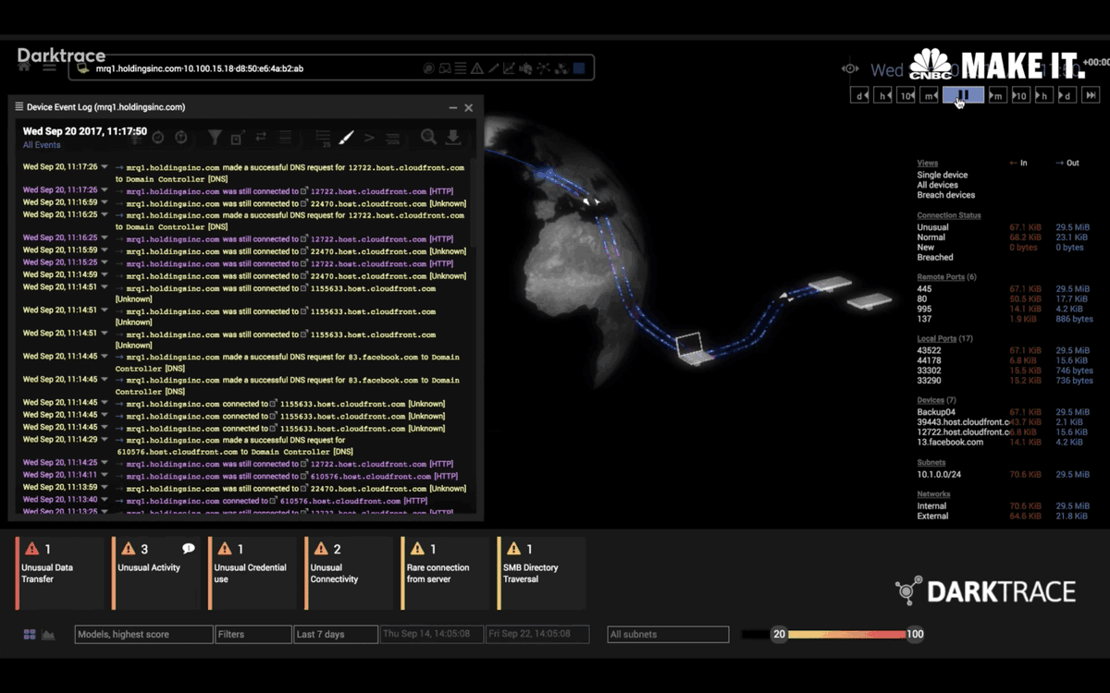This screenshot has height=693, width=1110.
Task: Pause the timeline playback
Action: click(x=963, y=95)
